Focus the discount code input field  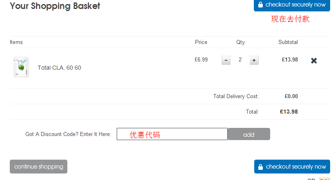pyautogui.click(x=172, y=134)
